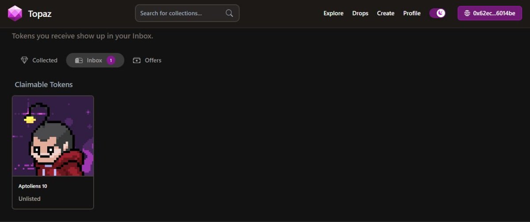The image size is (530, 222).
Task: Switch to the Collected tab
Action: tap(39, 60)
